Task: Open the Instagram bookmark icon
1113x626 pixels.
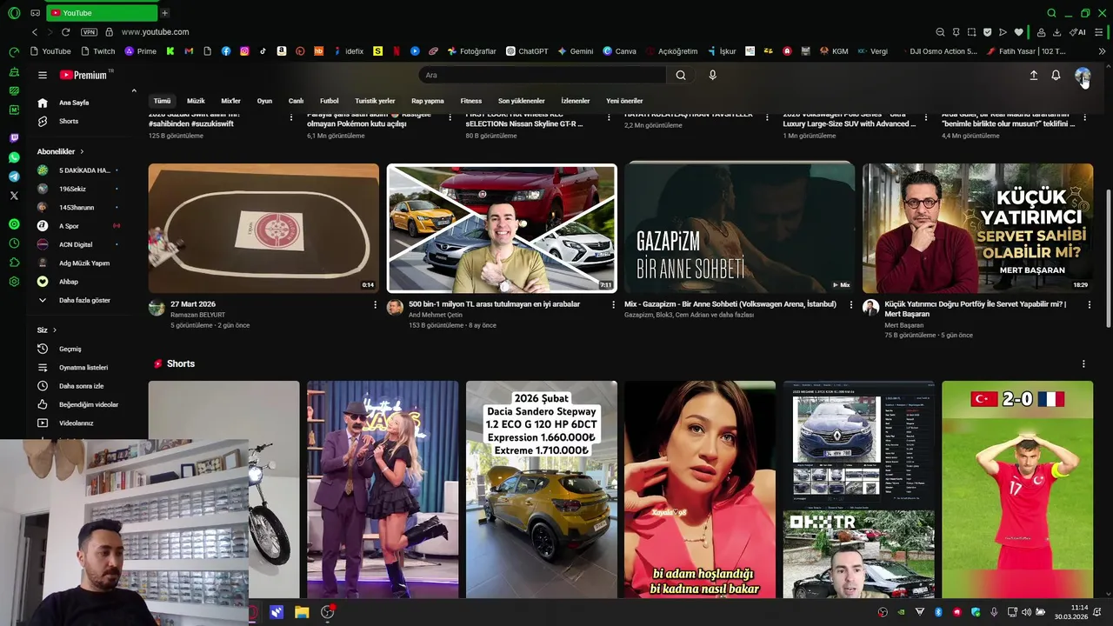Action: pyautogui.click(x=244, y=51)
